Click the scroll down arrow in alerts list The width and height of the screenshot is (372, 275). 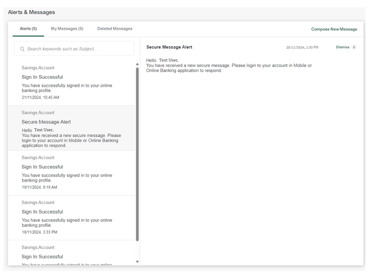coord(137,262)
